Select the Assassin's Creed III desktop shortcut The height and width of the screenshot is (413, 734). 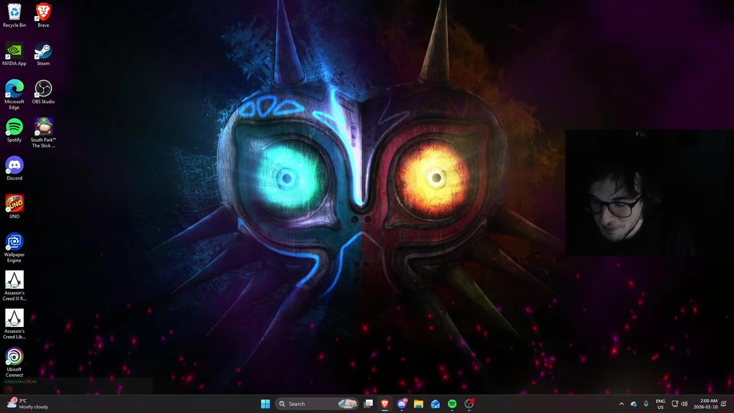pyautogui.click(x=14, y=286)
